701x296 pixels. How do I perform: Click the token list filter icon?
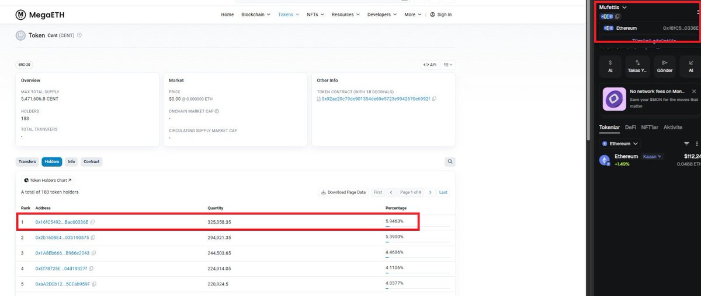(687, 143)
